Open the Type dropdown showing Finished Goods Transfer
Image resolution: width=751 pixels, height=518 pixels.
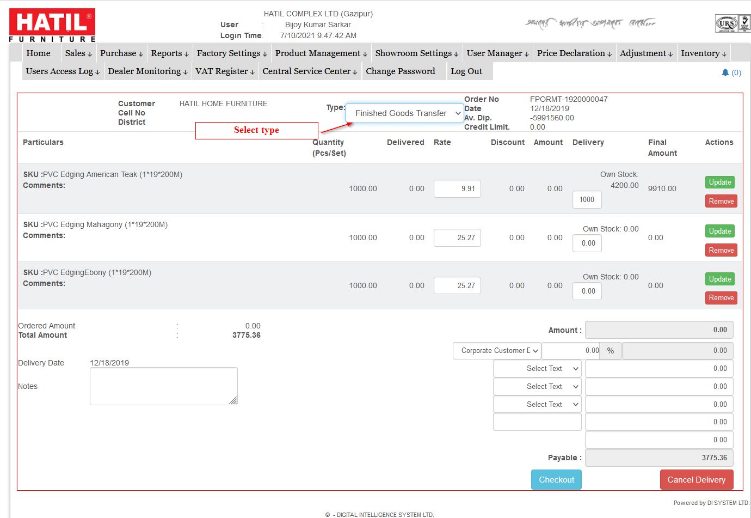tap(405, 113)
